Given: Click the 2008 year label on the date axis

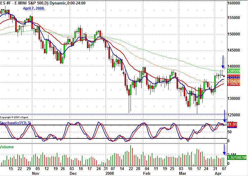Looking at the screenshot, I should [x=110, y=173].
